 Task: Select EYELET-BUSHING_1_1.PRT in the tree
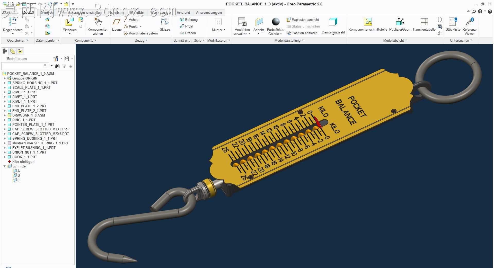(34, 148)
